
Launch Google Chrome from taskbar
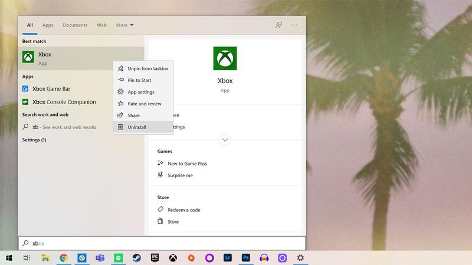pyautogui.click(x=64, y=258)
